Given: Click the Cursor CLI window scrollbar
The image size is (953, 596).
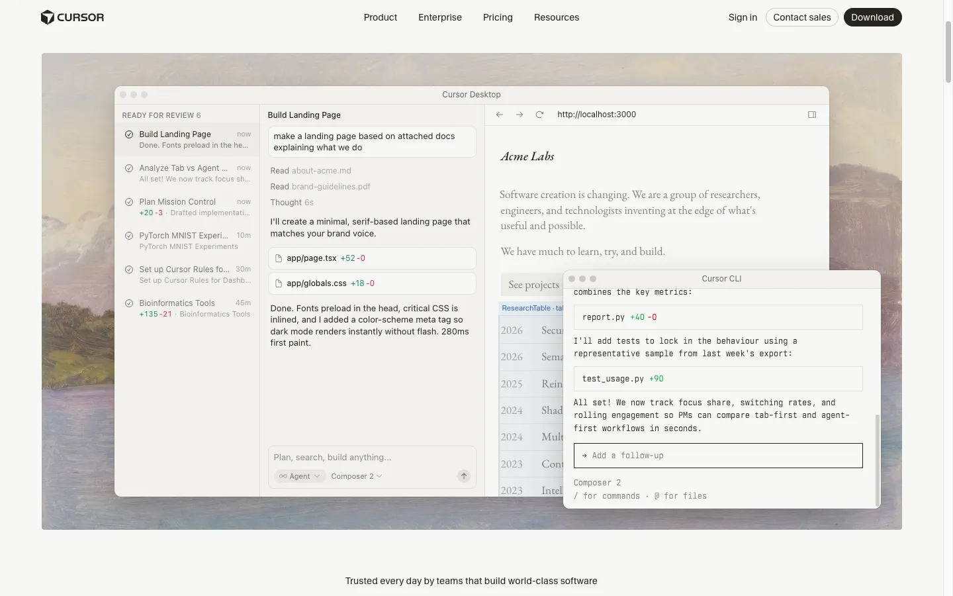Looking at the screenshot, I should click(878, 460).
